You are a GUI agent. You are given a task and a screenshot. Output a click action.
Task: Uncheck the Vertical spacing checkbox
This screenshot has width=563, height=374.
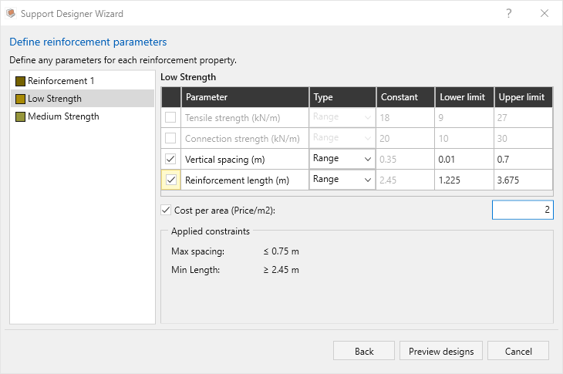(170, 159)
